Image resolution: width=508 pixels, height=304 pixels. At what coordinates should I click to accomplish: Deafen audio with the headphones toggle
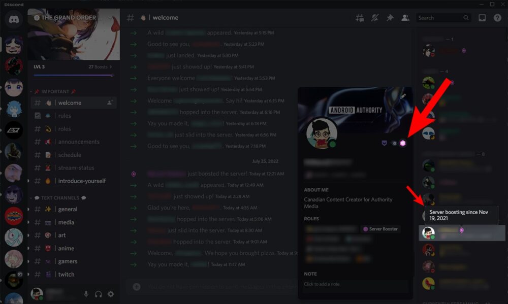pos(98,294)
